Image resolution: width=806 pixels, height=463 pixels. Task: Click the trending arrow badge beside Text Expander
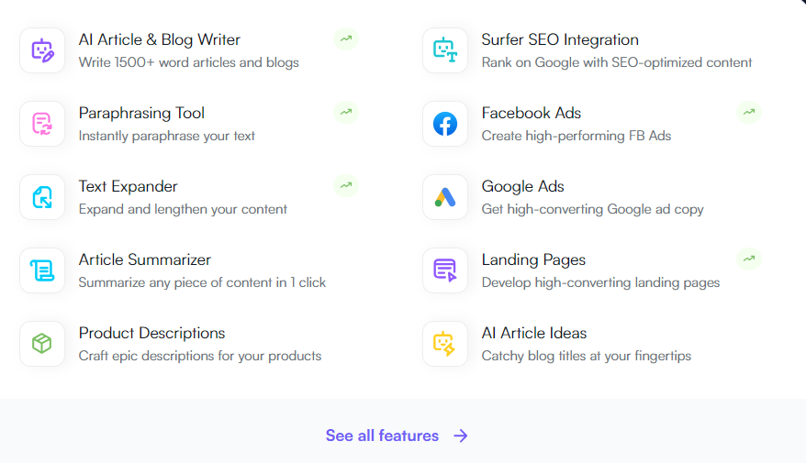346,185
